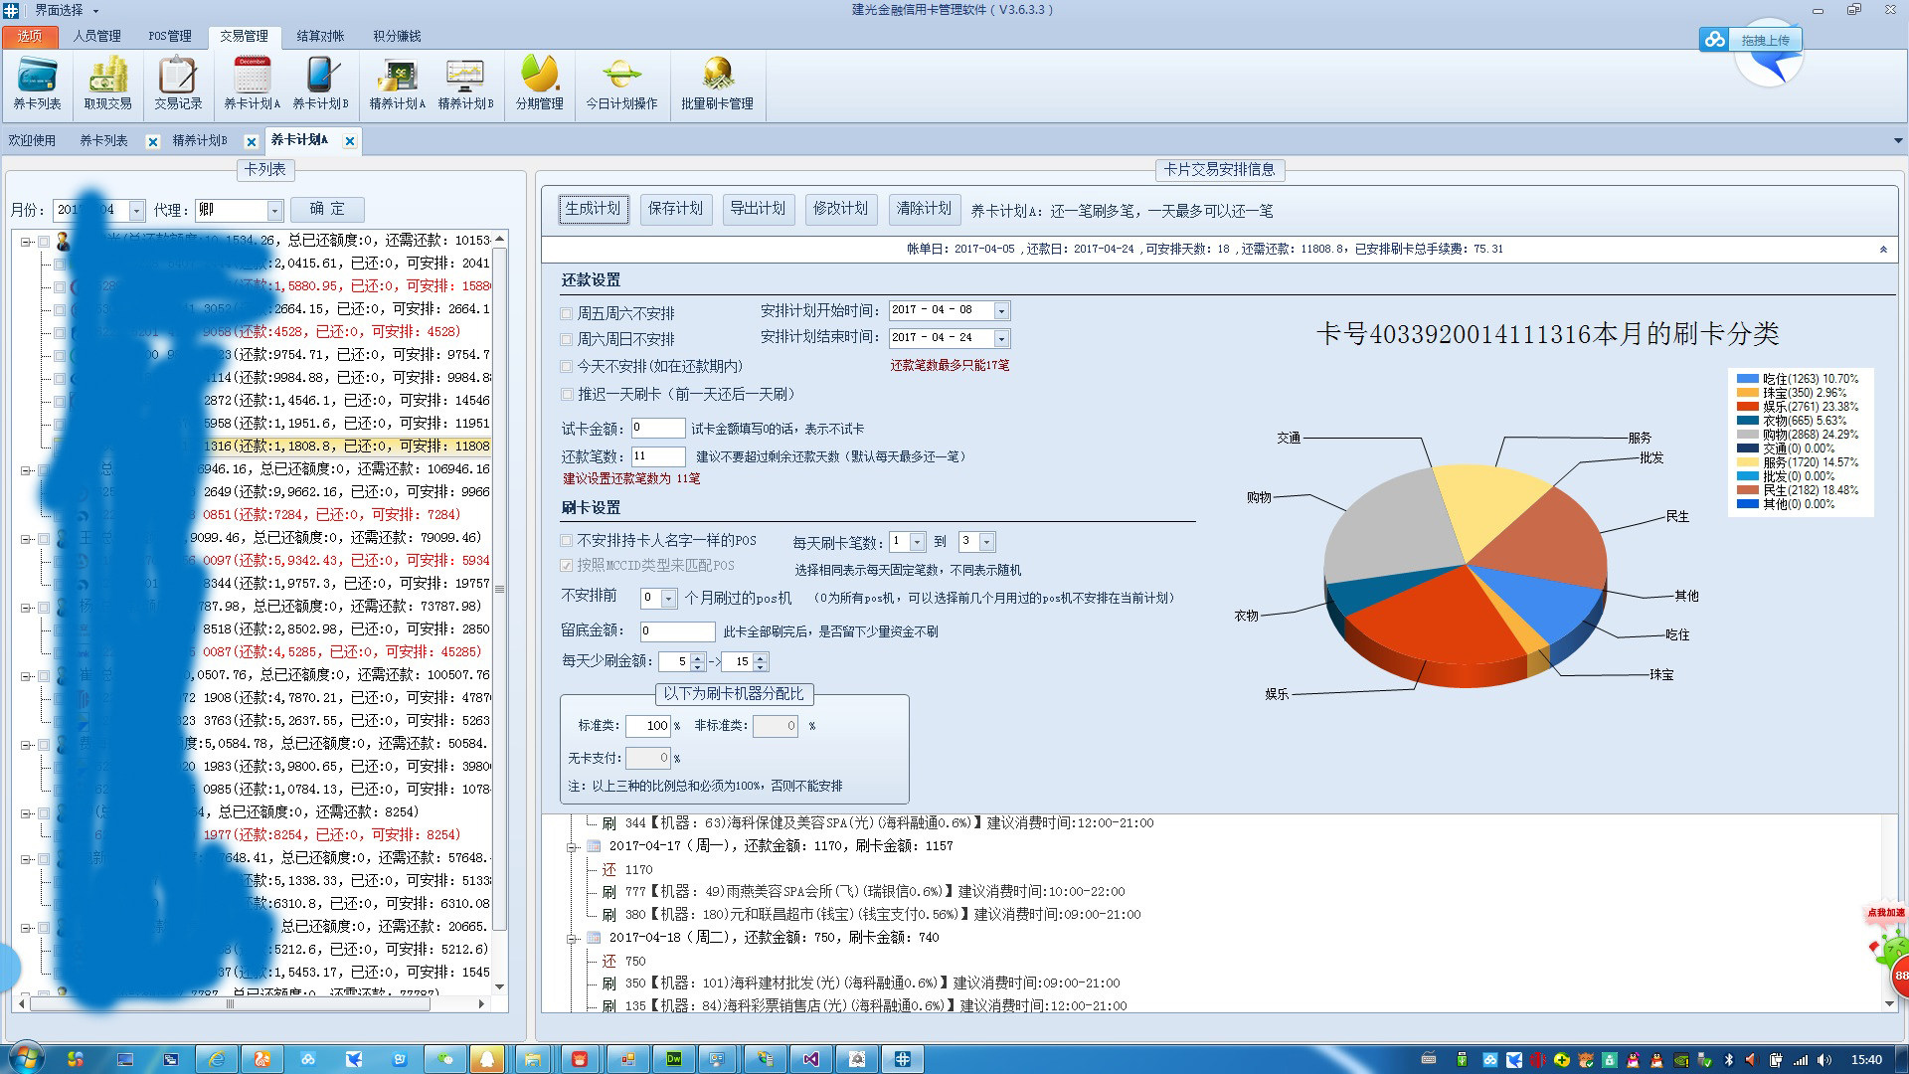Increase the 每天少刷金额 minimum spinner
This screenshot has width=1909, height=1074.
(698, 657)
